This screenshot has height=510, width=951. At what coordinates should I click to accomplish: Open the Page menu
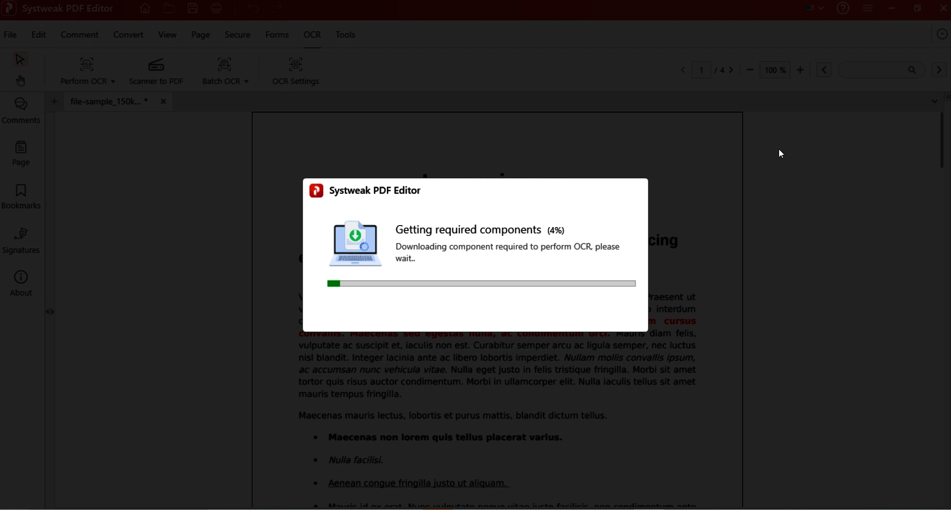[x=201, y=35]
